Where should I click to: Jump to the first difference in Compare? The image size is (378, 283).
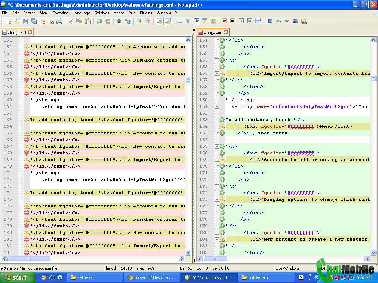click(x=270, y=21)
